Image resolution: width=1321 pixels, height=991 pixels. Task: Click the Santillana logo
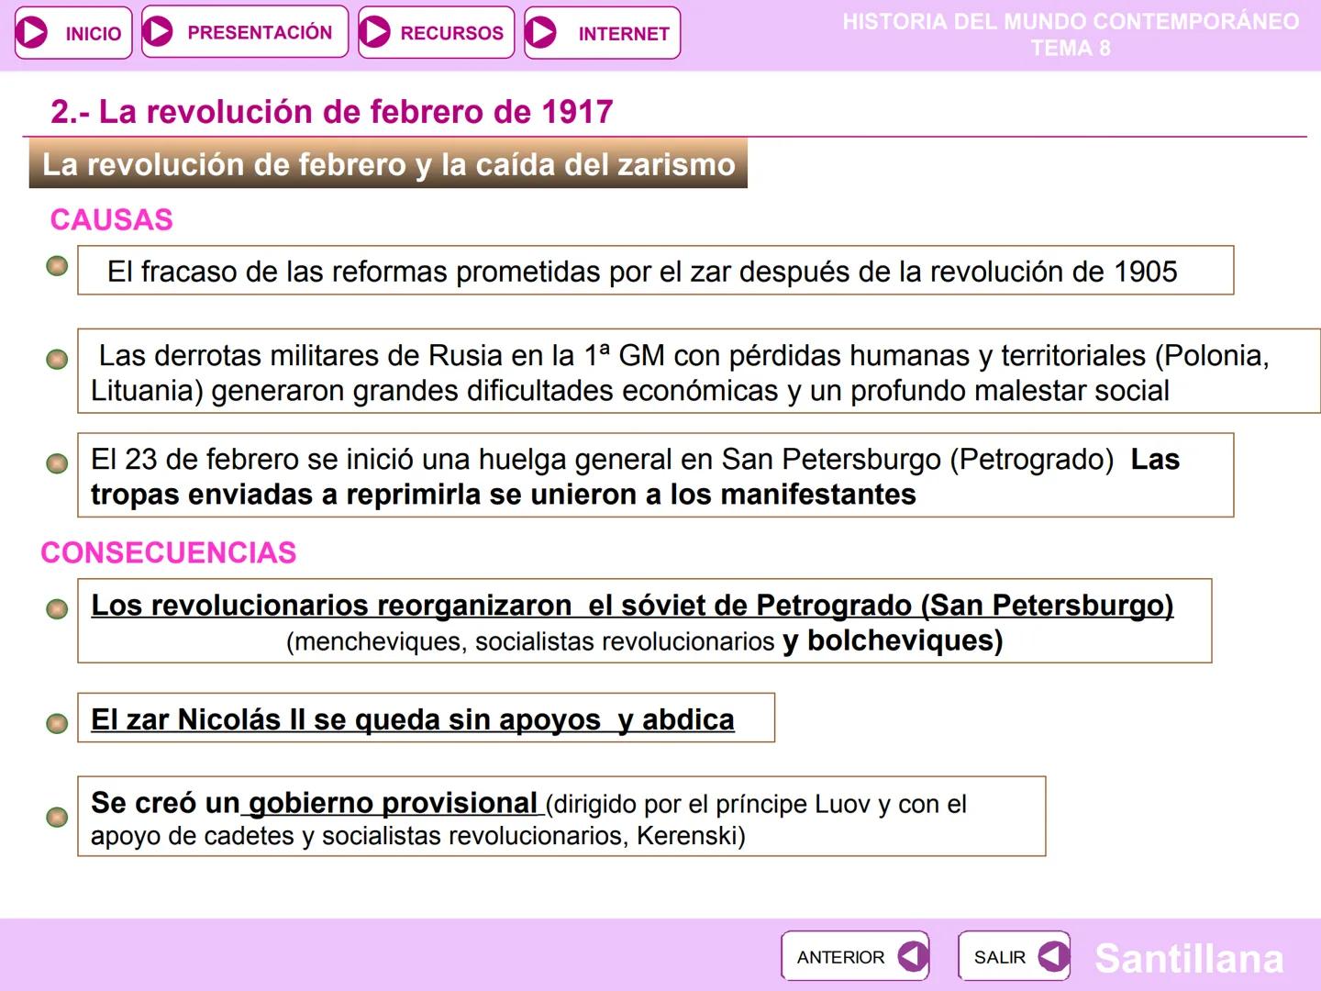click(1188, 960)
